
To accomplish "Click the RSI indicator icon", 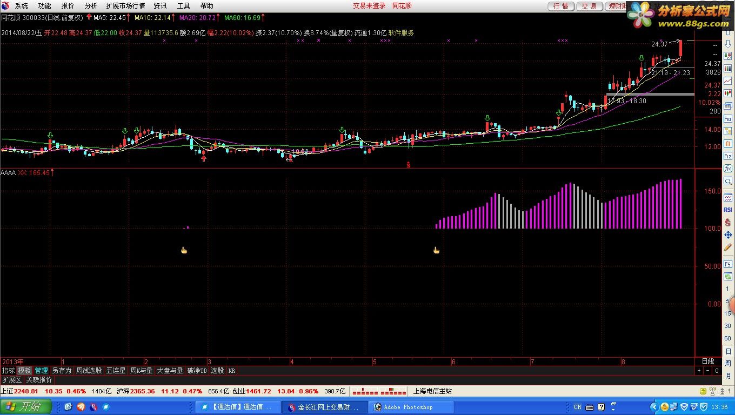I will (x=728, y=210).
